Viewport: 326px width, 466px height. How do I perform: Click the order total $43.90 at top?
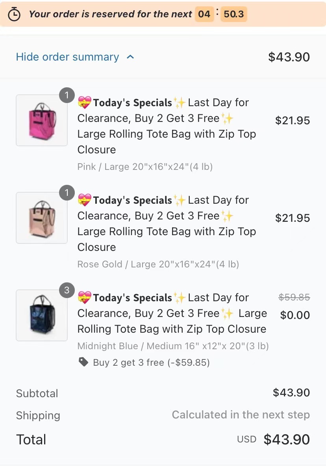(289, 57)
